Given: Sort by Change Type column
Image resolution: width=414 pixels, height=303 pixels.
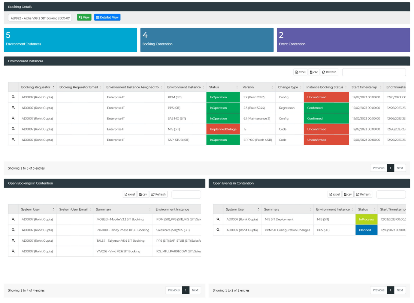Looking at the screenshot, I should (x=289, y=87).
